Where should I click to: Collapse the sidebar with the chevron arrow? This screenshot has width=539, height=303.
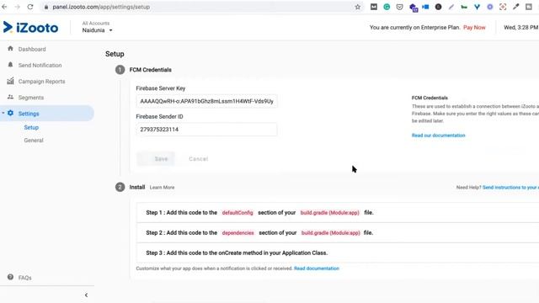(x=86, y=295)
